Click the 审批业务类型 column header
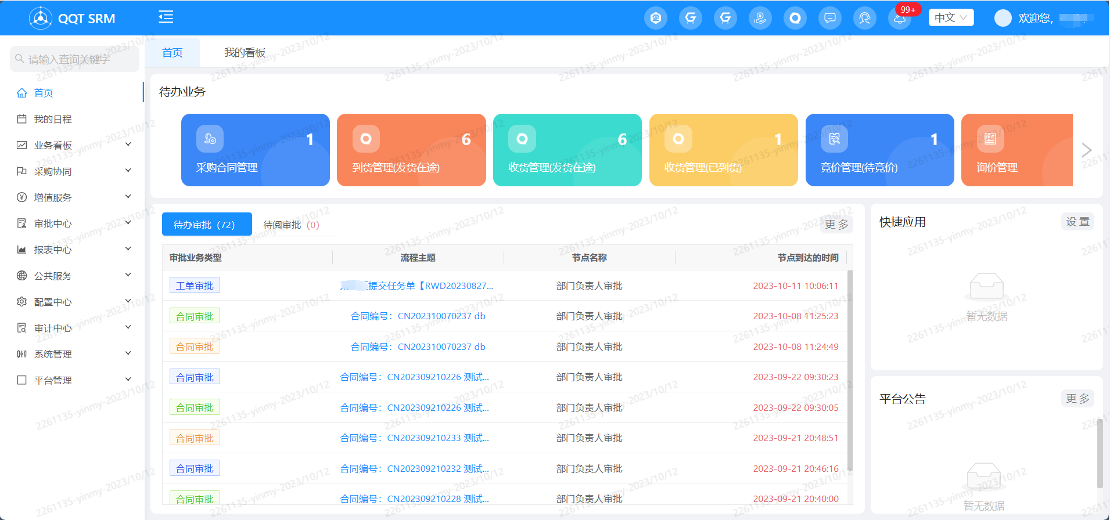This screenshot has width=1110, height=520. tap(195, 258)
